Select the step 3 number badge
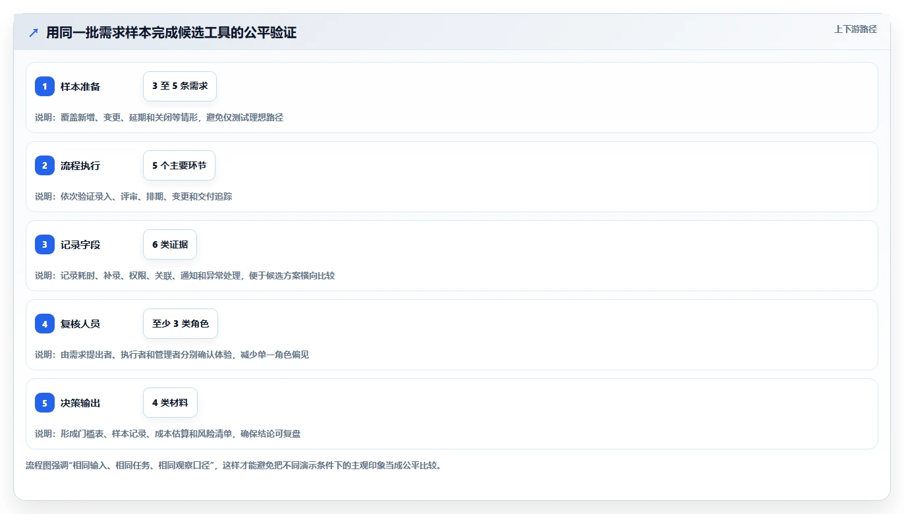Image resolution: width=904 pixels, height=514 pixels. click(45, 244)
